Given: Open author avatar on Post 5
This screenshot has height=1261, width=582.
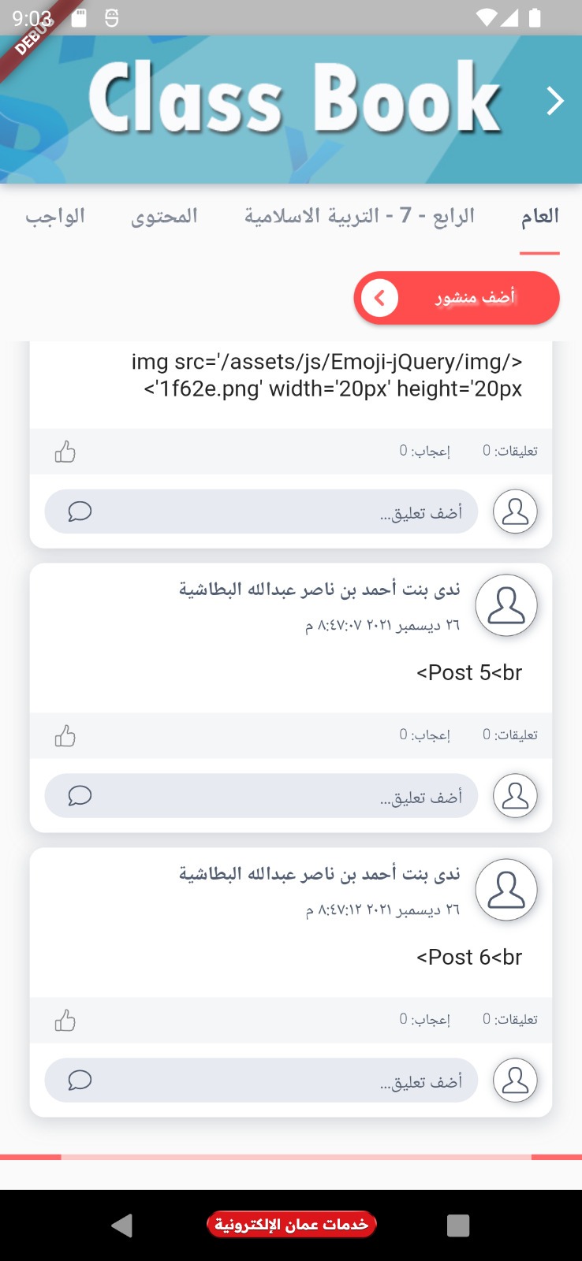Looking at the screenshot, I should [x=506, y=605].
